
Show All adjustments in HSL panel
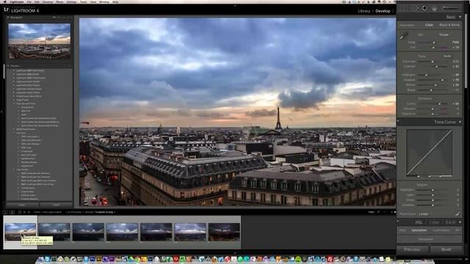coord(457,230)
